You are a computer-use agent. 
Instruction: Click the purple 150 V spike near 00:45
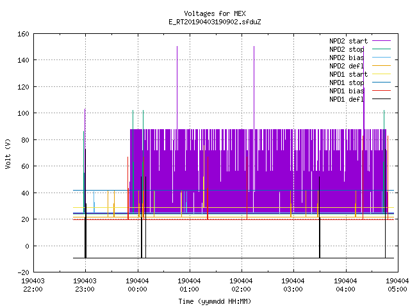tap(177, 88)
